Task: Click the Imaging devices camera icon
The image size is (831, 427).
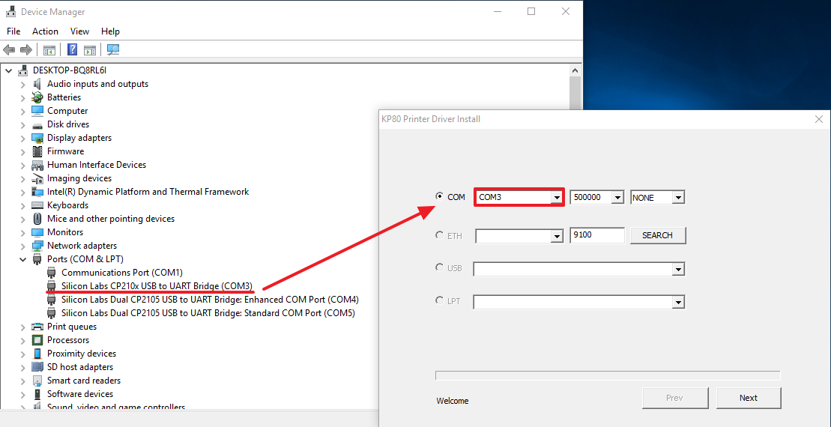Action: [x=37, y=178]
